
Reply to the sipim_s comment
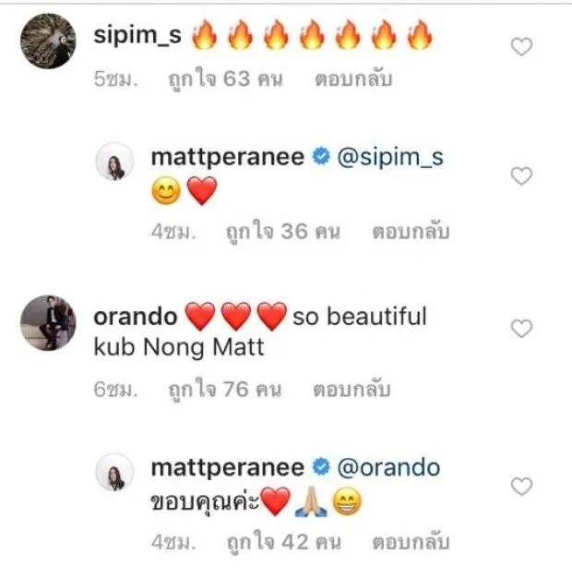tap(353, 78)
